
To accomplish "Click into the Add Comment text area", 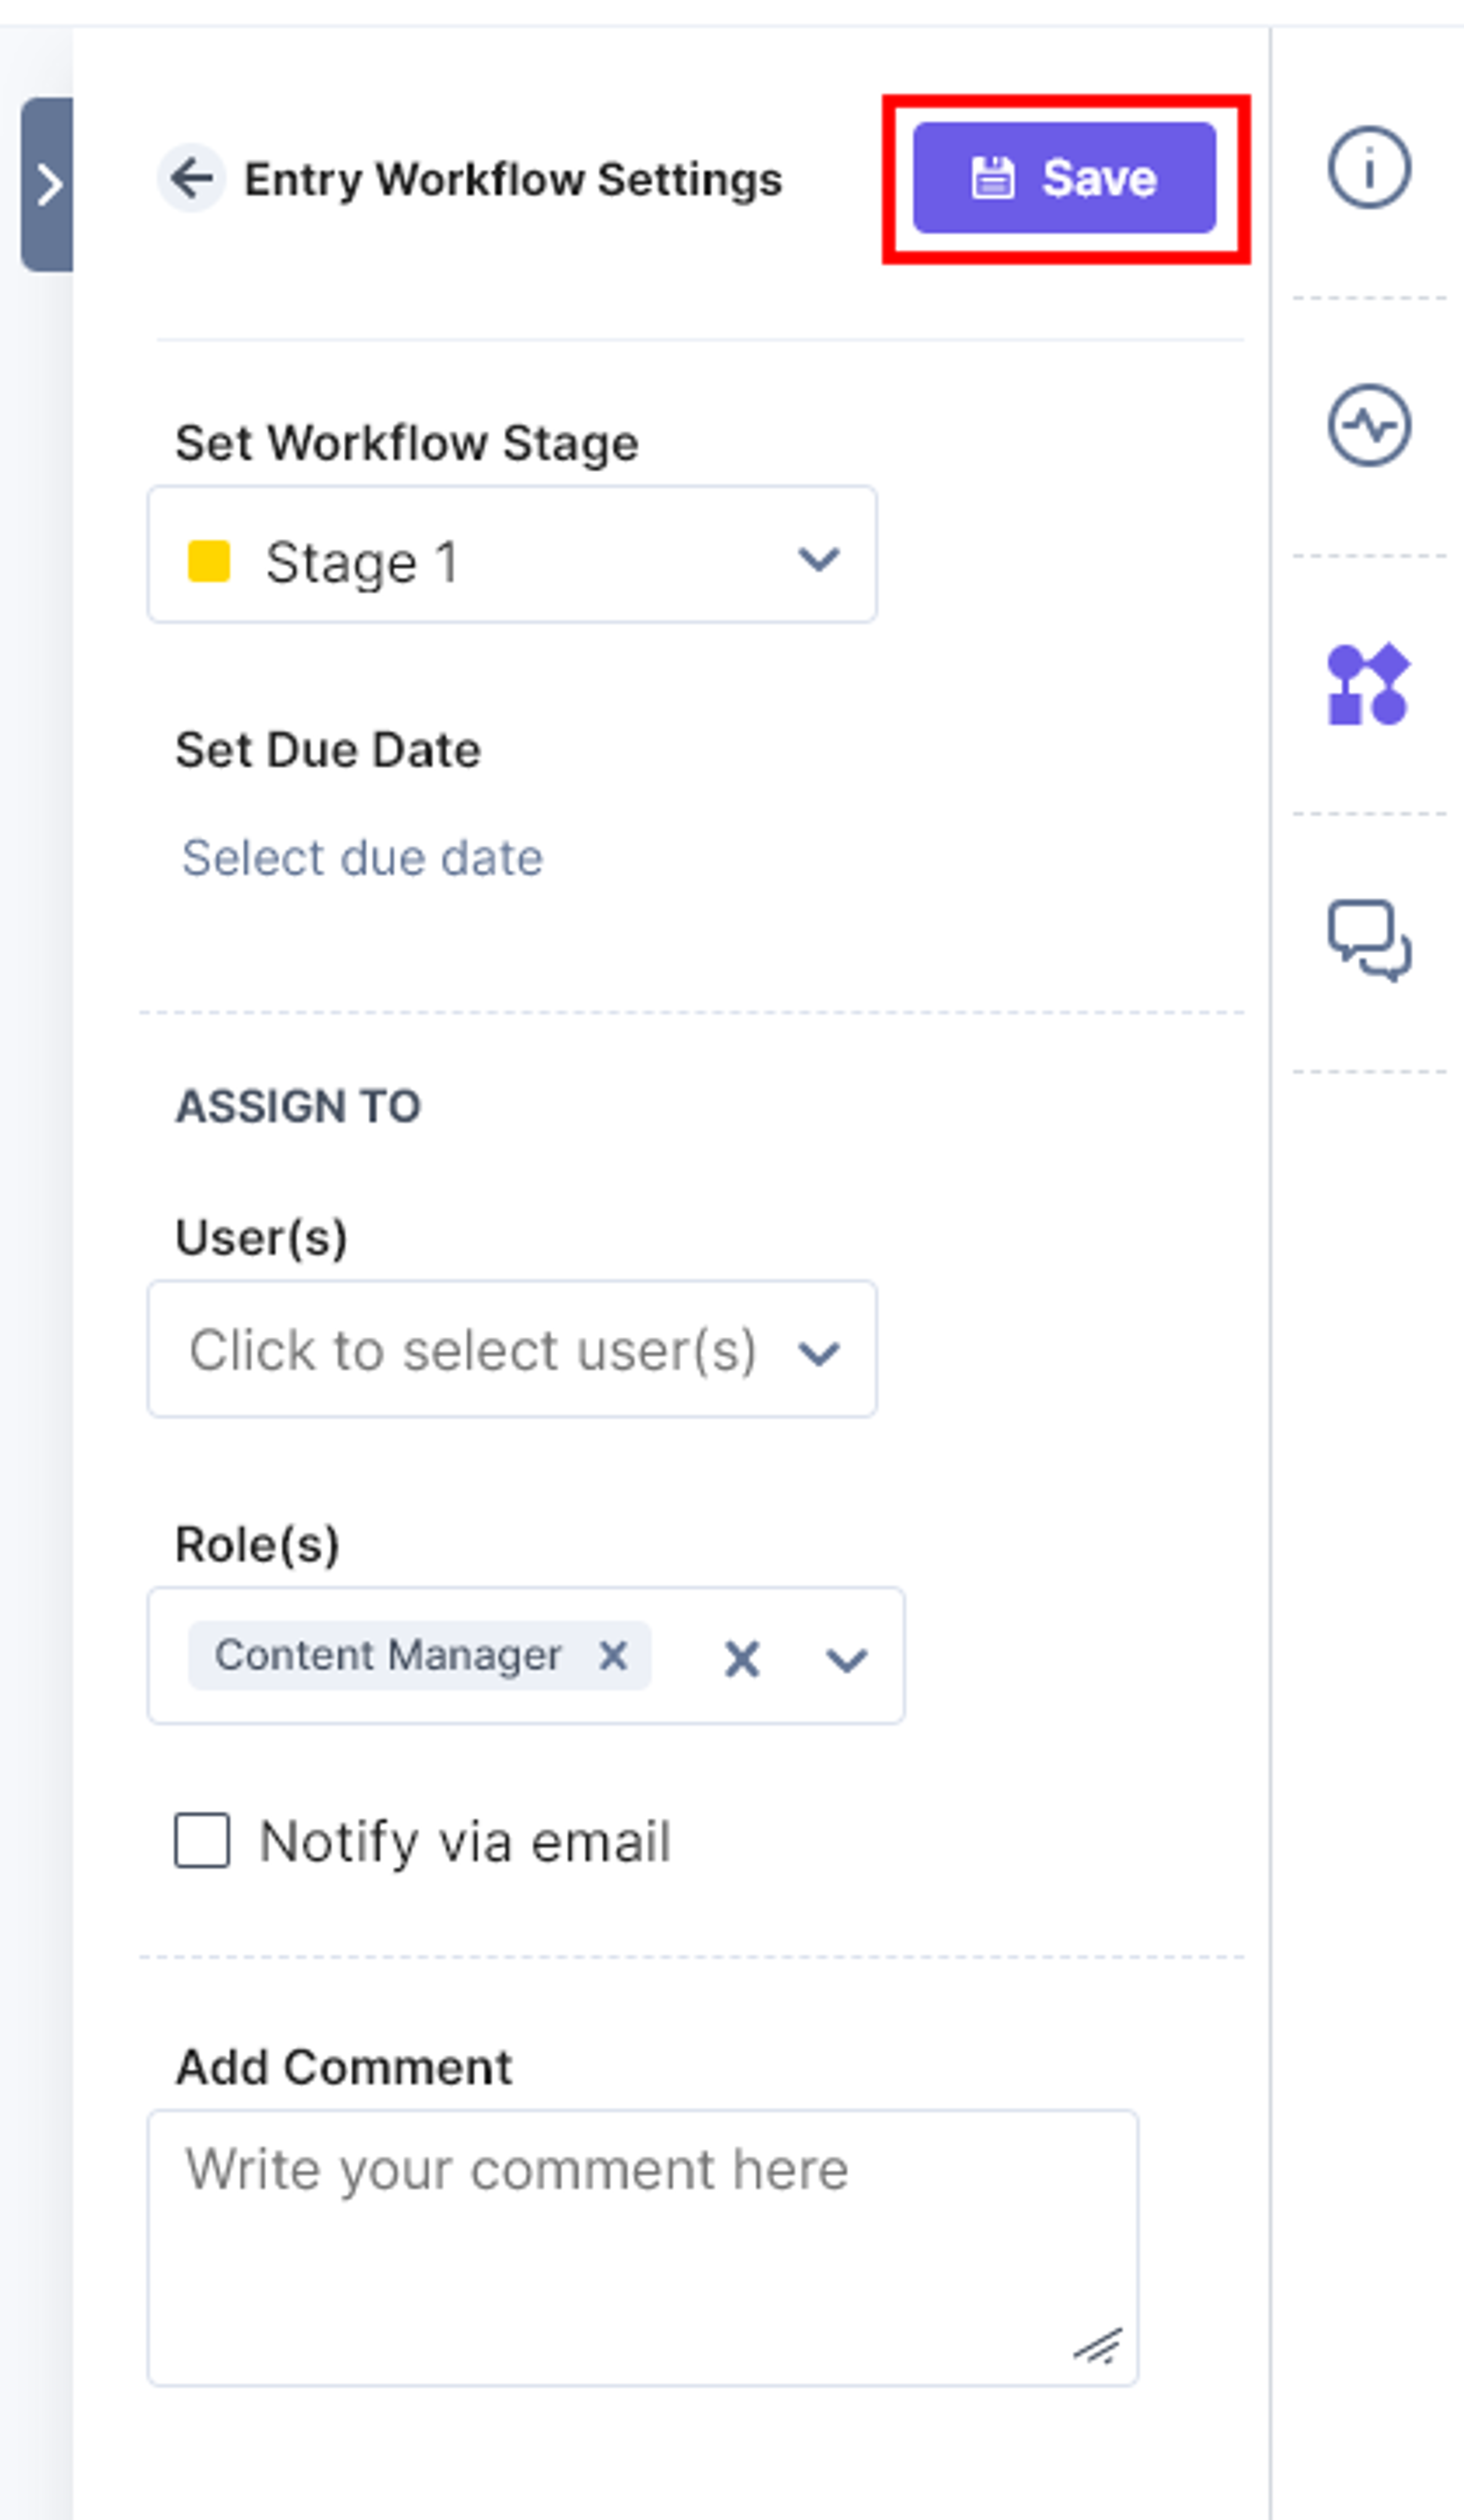I will [643, 2249].
